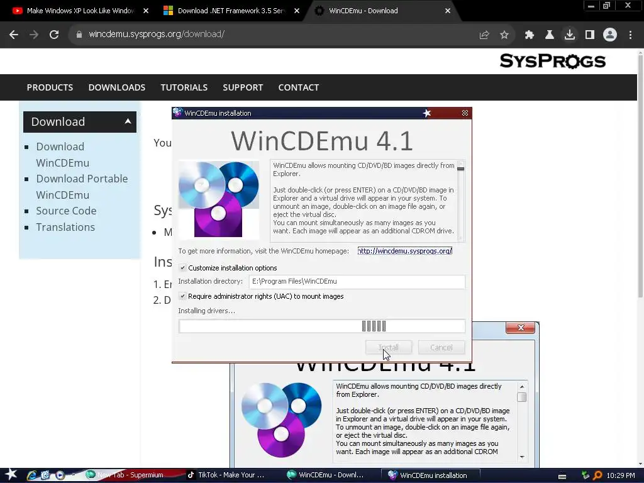Restore down the browser window
Viewport: 644px width, 483px height.
(606, 6)
